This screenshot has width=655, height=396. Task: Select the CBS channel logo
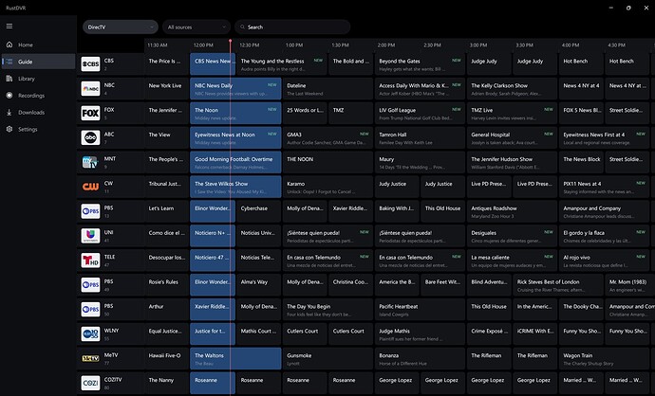pos(90,63)
